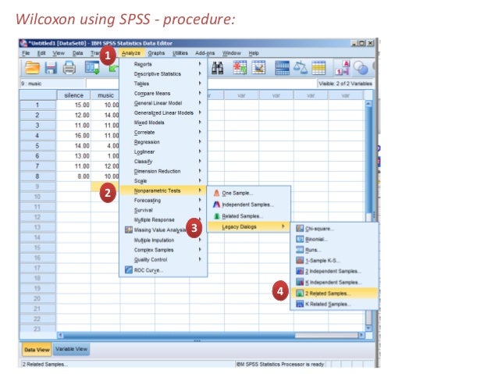Viewport: 498px width, 374px height.
Task: Open the Legacy Dialogs submenu
Action: pyautogui.click(x=249, y=226)
